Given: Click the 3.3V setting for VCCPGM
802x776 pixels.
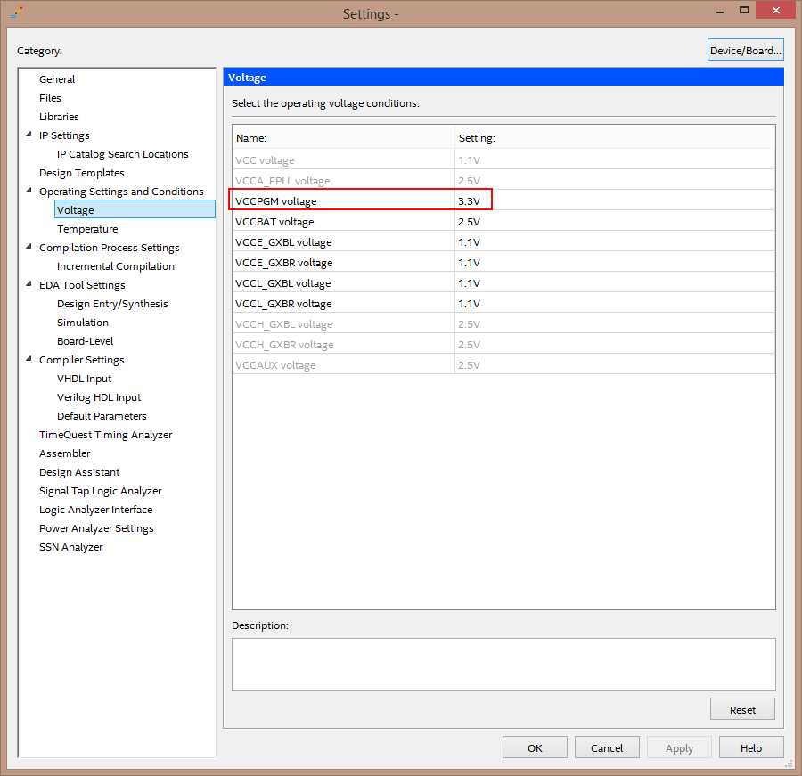Looking at the screenshot, I should [469, 201].
